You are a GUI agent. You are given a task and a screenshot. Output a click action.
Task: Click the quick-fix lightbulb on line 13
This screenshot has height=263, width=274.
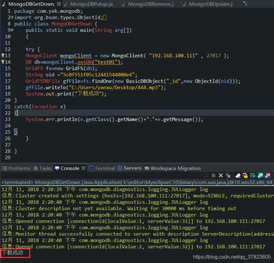3,55
